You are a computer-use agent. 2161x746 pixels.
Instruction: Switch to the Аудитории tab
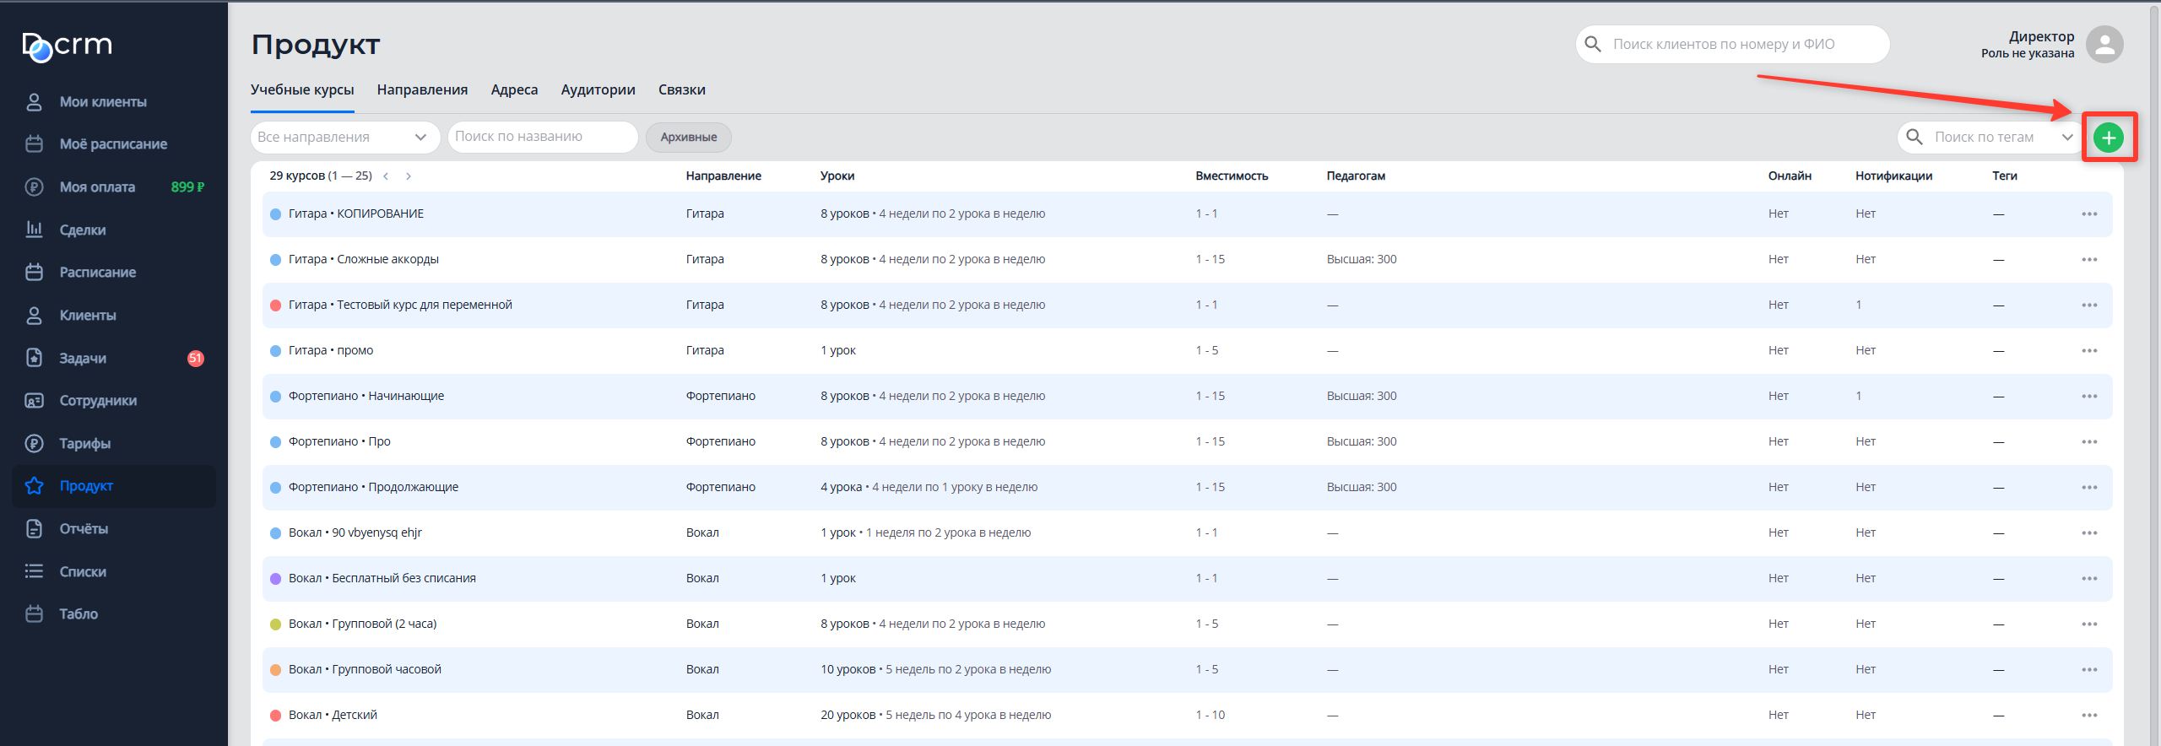click(x=598, y=90)
